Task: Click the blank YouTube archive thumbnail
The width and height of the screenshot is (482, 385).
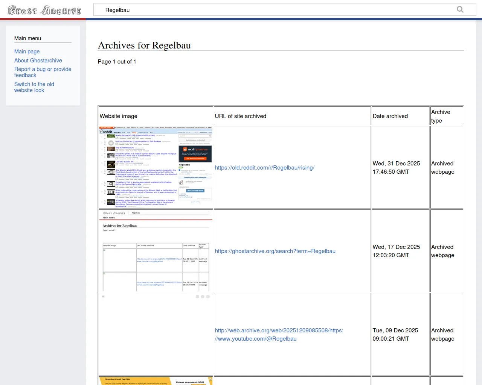Action: [x=156, y=334]
